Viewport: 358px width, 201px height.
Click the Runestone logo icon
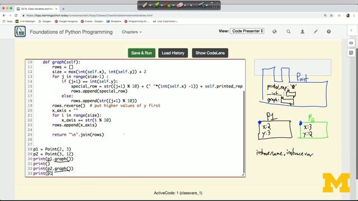pyautogui.click(x=20, y=31)
